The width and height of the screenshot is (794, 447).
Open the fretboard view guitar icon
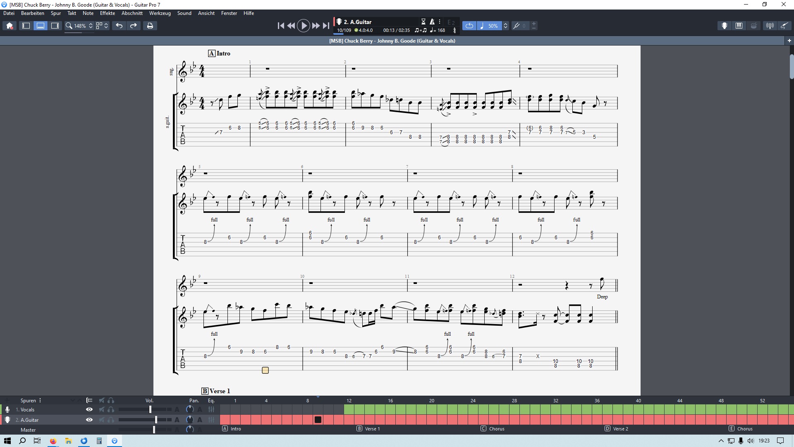pos(724,26)
